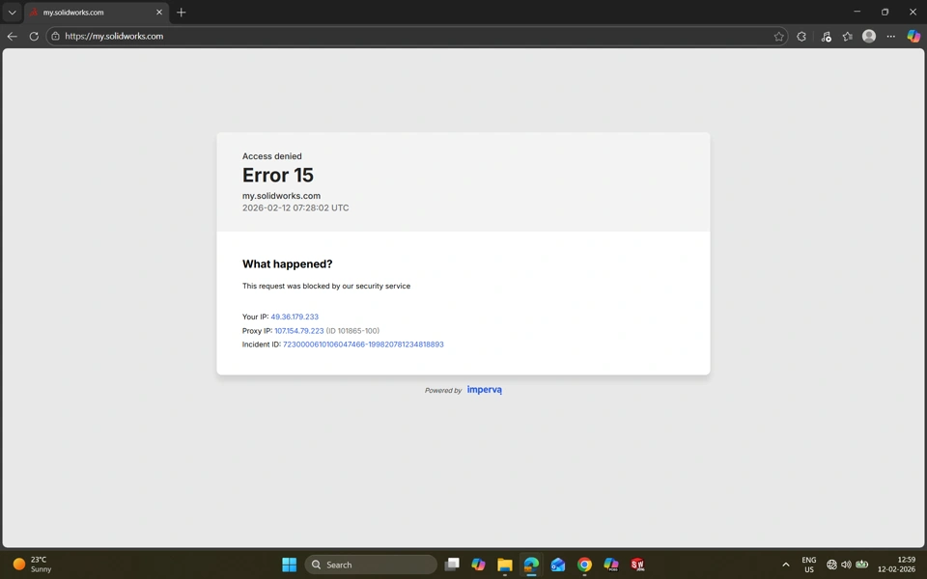This screenshot has height=579, width=927.
Task: Add this page to favorites star
Action: tap(778, 36)
